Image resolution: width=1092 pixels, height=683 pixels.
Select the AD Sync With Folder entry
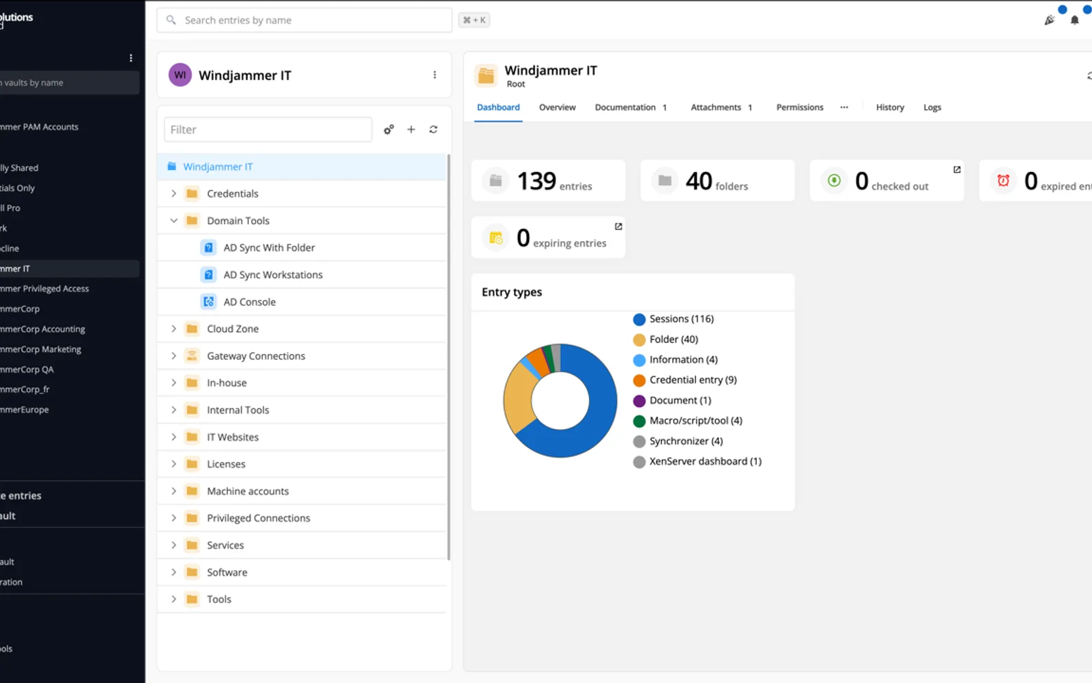(302, 248)
